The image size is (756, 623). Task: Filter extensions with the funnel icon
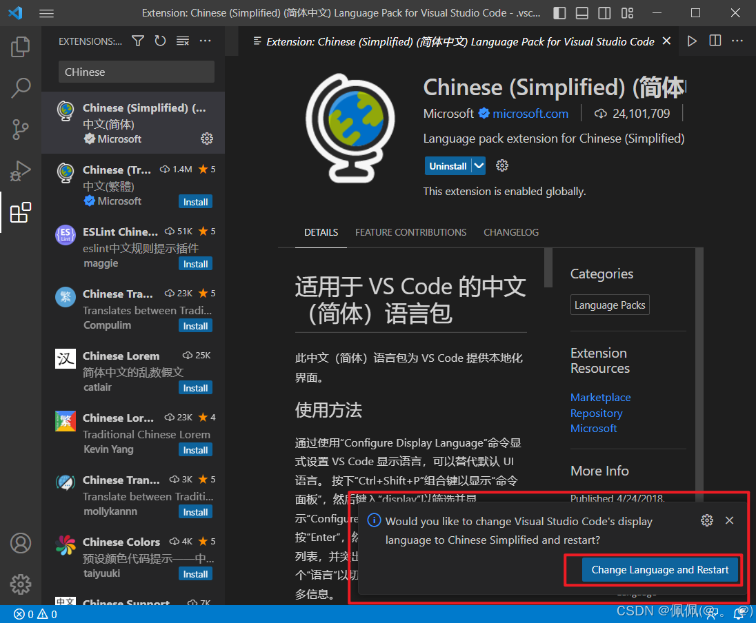(138, 41)
